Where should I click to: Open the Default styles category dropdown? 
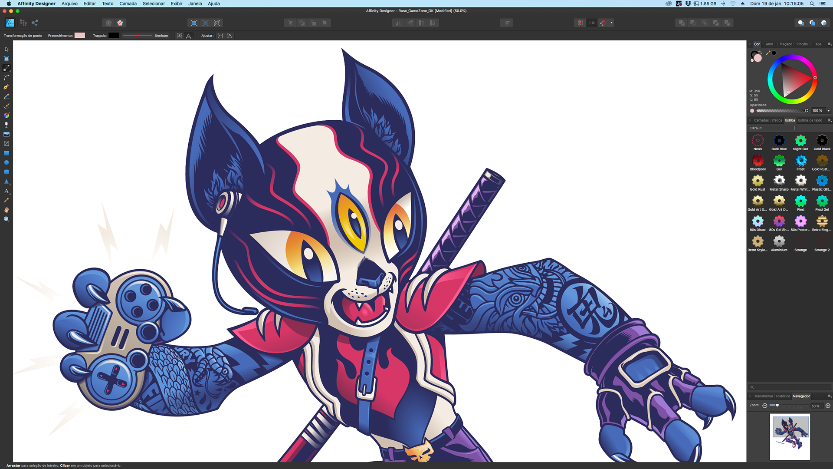pyautogui.click(x=773, y=128)
